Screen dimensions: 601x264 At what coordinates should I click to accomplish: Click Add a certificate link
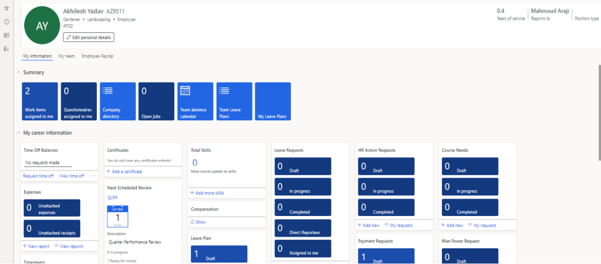124,172
